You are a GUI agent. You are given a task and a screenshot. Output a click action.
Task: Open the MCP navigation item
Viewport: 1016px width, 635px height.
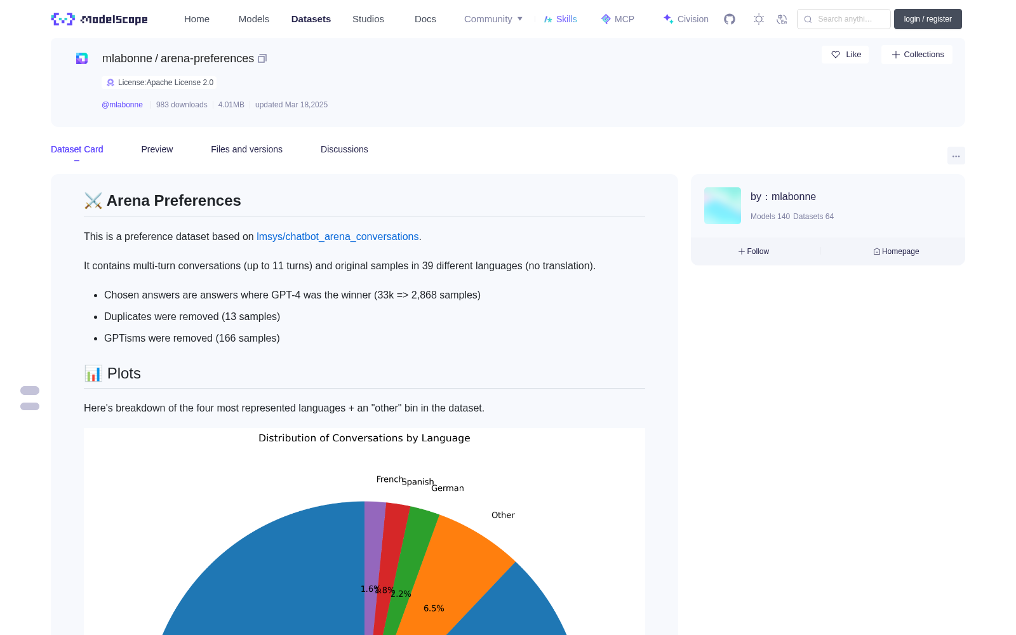tap(618, 19)
